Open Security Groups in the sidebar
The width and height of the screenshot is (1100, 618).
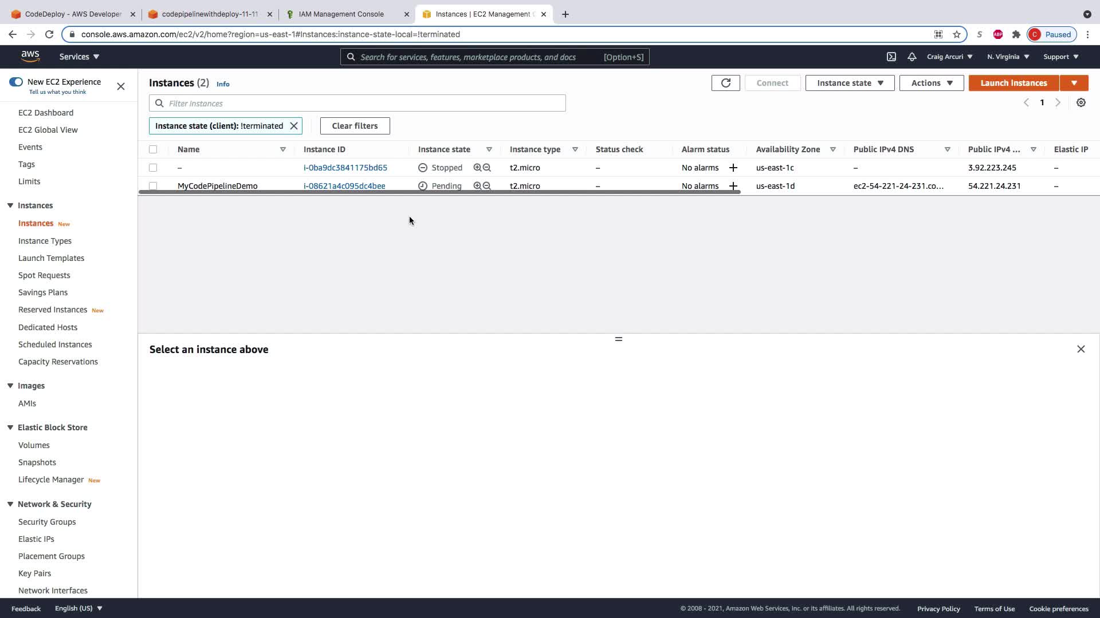point(47,522)
